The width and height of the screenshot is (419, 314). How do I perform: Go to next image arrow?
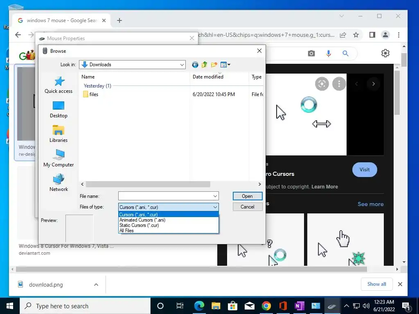tap(374, 84)
